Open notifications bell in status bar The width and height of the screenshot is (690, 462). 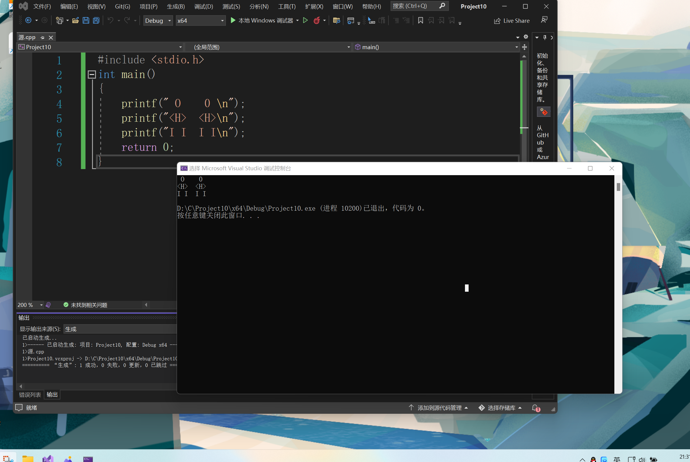535,408
